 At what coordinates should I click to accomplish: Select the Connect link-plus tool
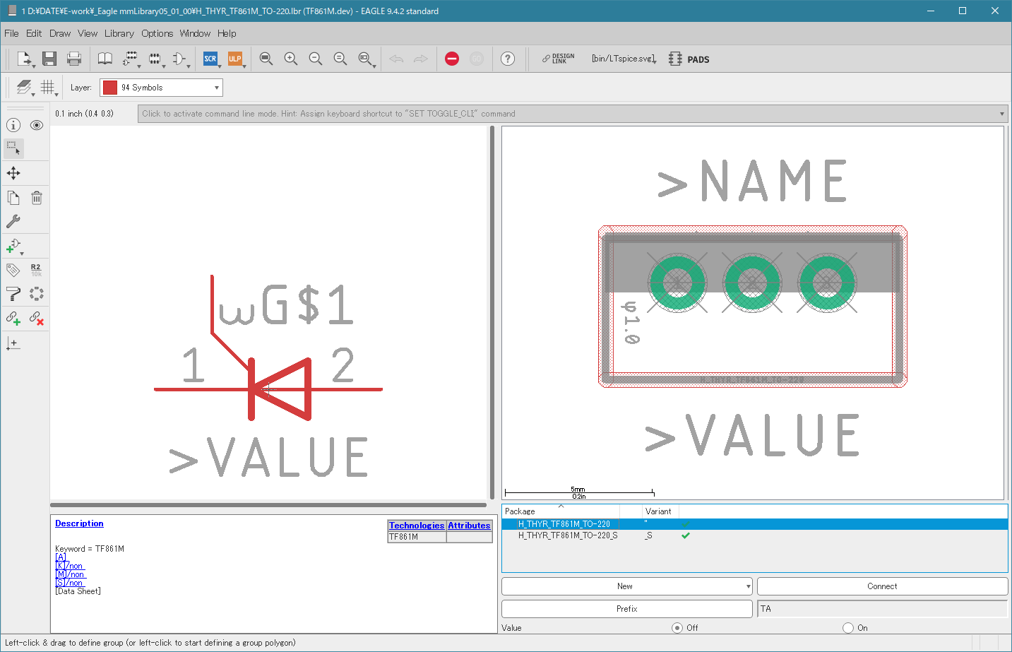[x=13, y=318]
